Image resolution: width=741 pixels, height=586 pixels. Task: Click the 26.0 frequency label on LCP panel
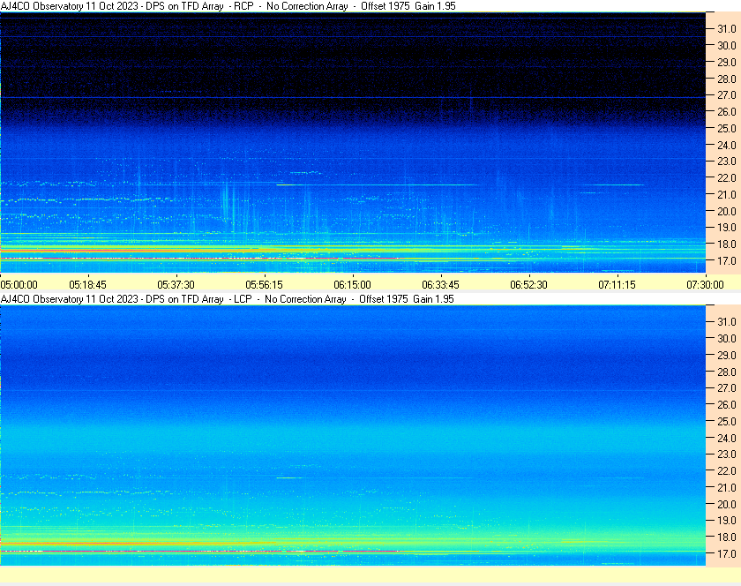click(x=727, y=404)
